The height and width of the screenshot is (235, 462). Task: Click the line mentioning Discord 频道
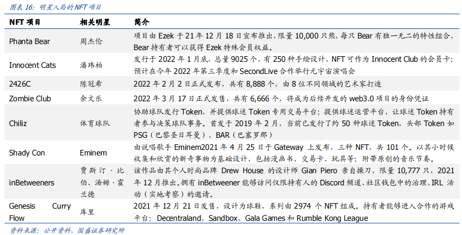(x=294, y=183)
